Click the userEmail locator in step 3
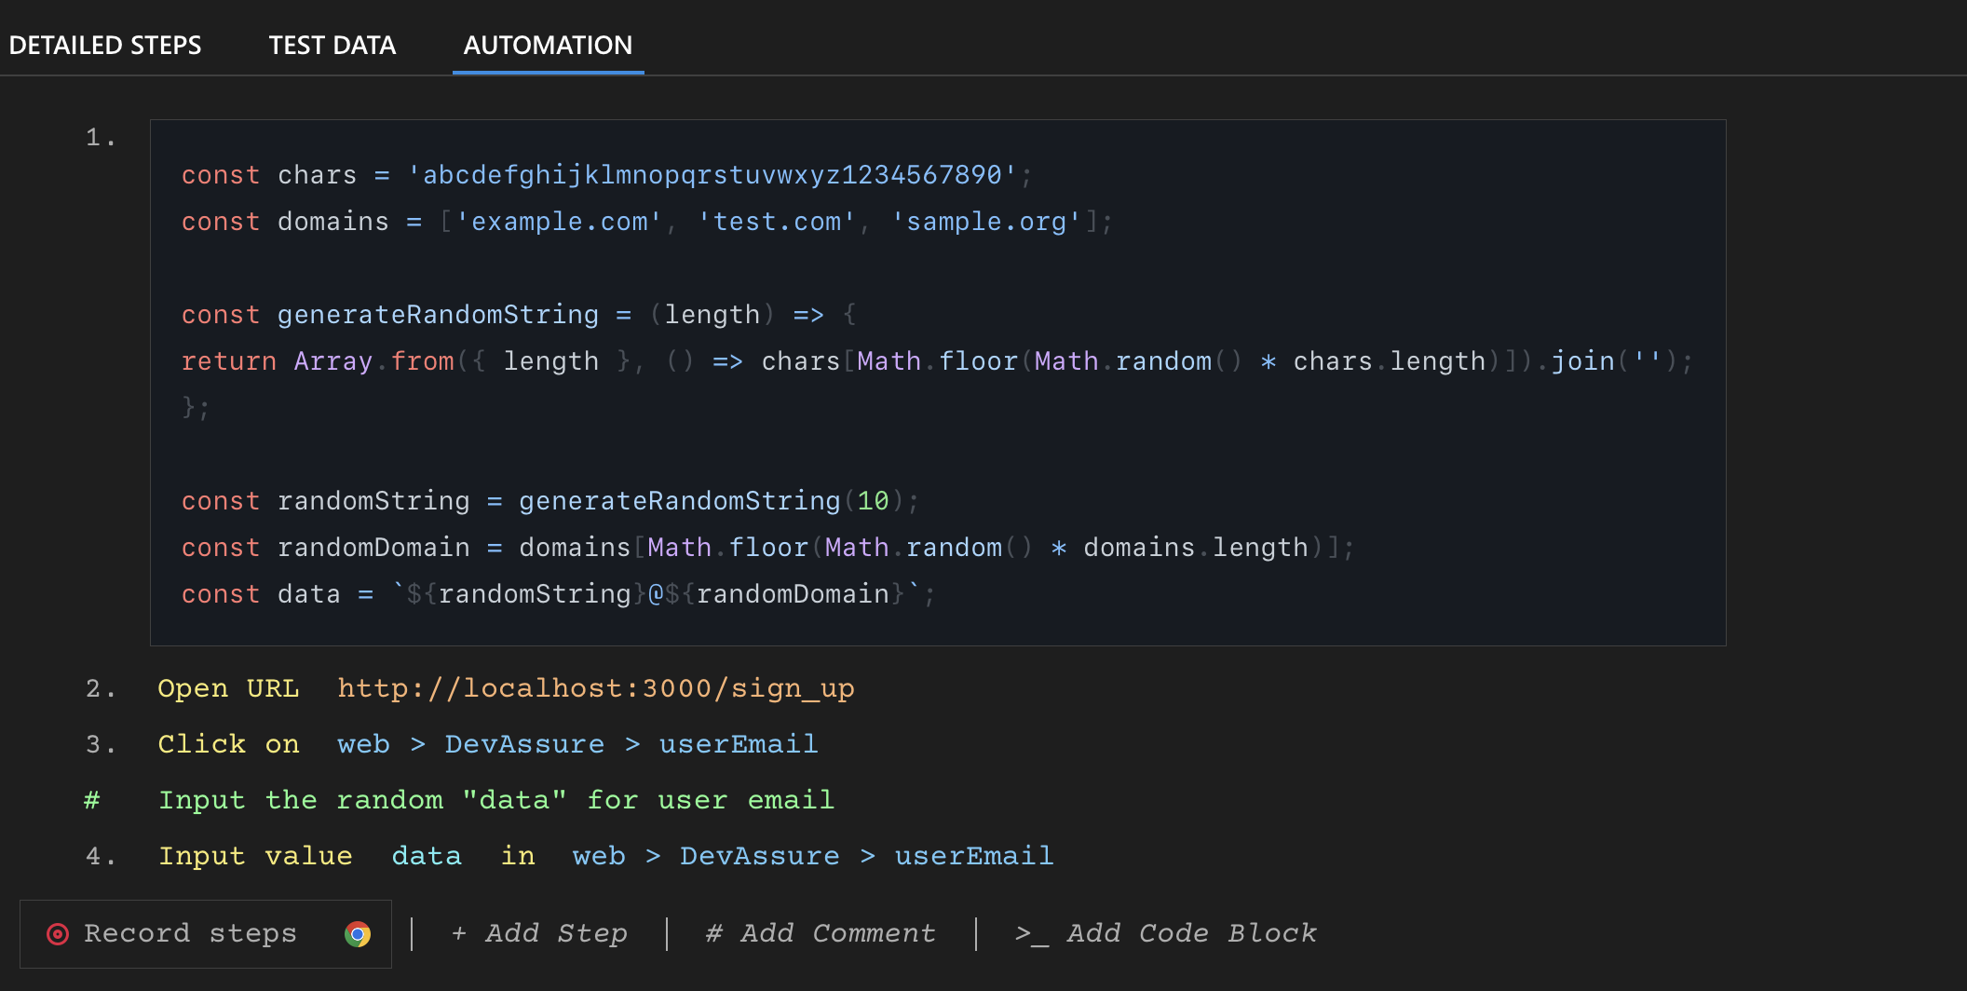Image resolution: width=1967 pixels, height=991 pixels. [x=739, y=743]
